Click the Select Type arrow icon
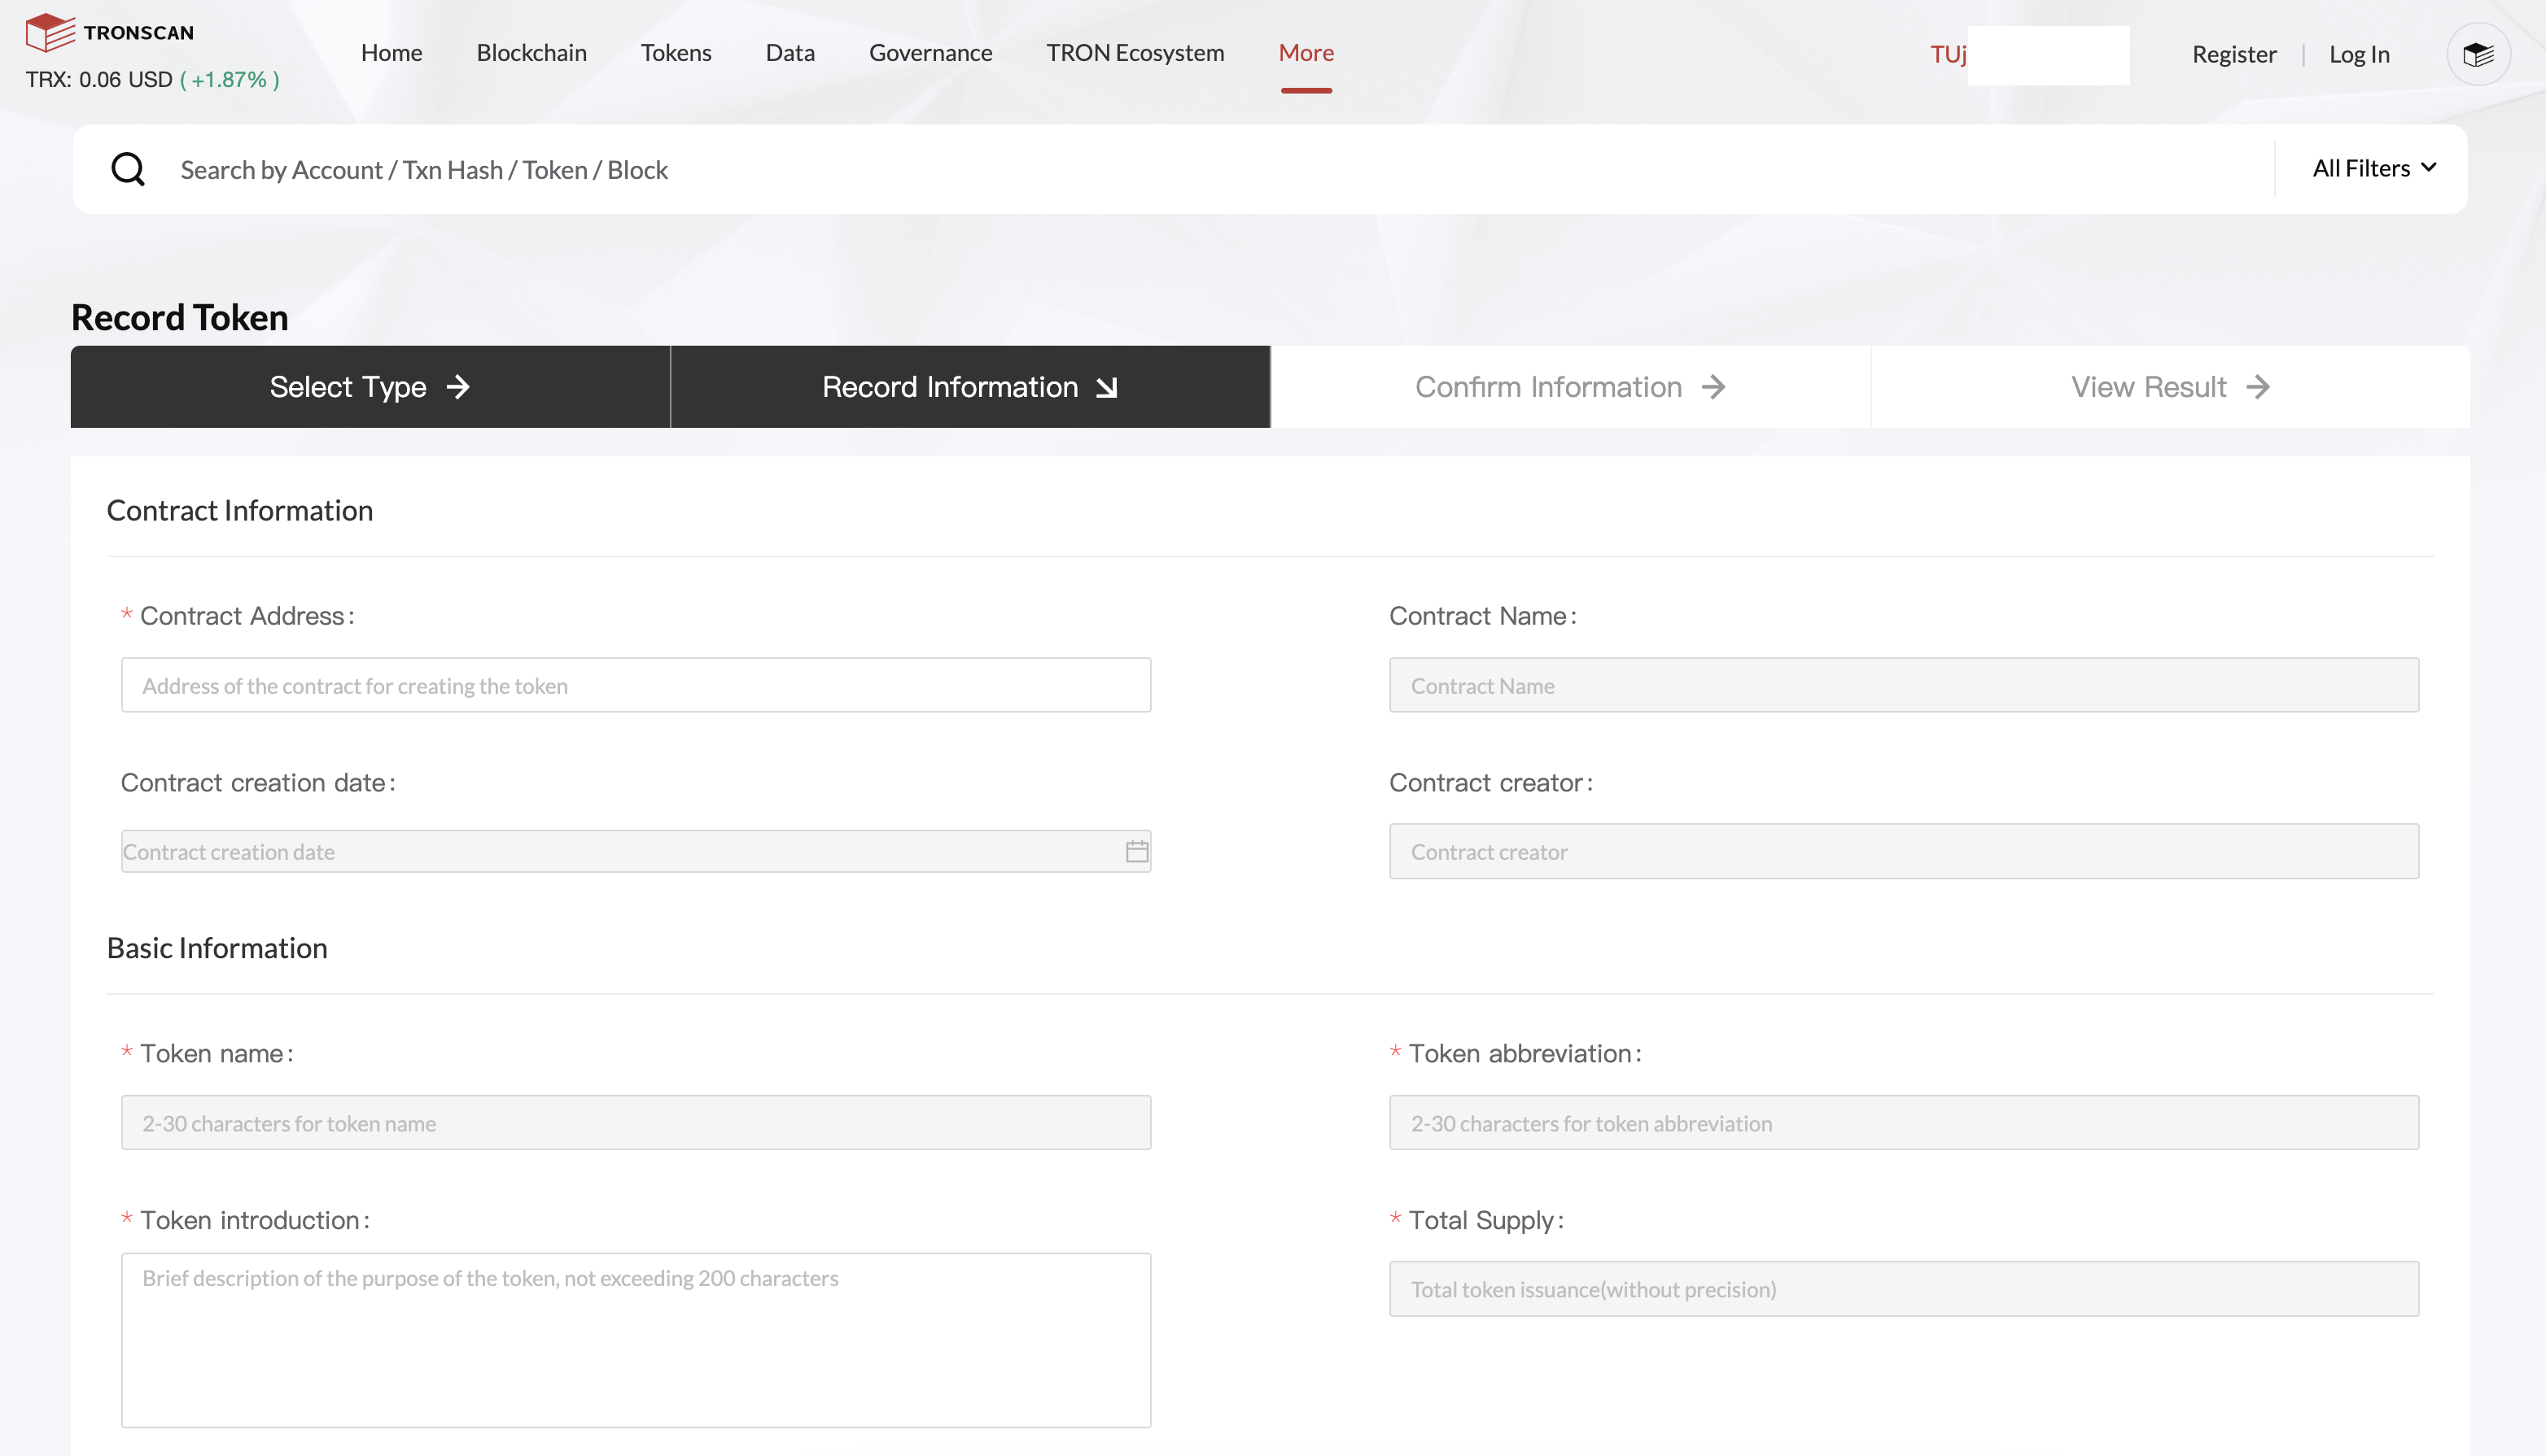This screenshot has width=2546, height=1456. (458, 386)
